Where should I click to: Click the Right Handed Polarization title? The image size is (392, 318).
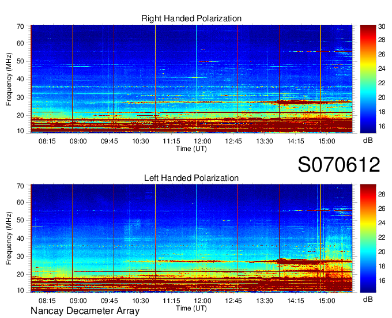191,18
